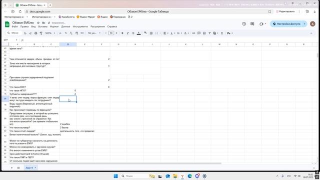Format cell as currency
Viewport: 320px width, 180px height.
point(60,33)
